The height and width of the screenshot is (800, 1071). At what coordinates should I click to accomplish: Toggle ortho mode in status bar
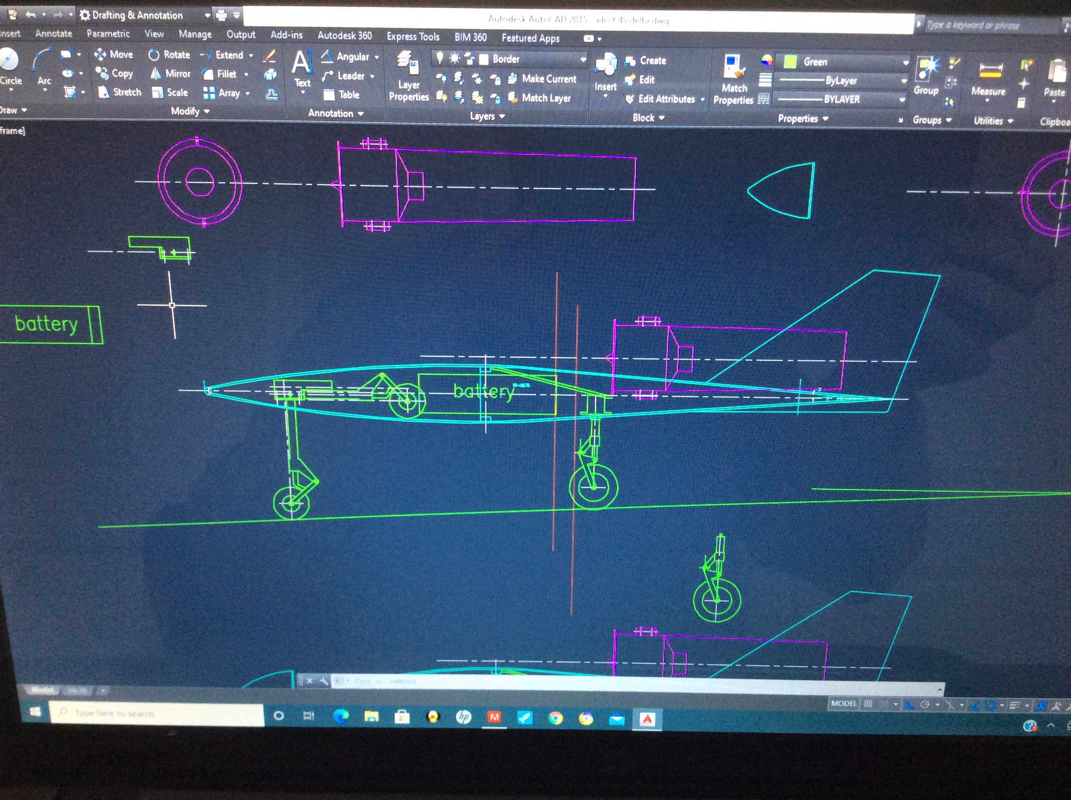pos(910,705)
